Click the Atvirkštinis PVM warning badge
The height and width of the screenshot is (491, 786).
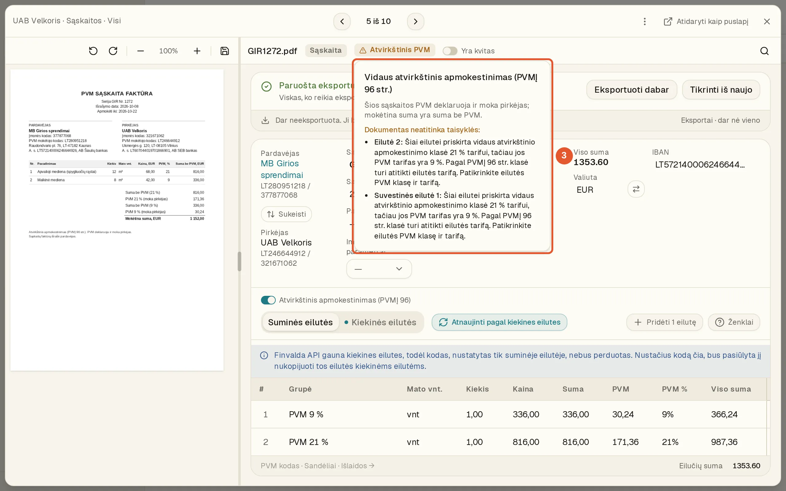coord(395,50)
